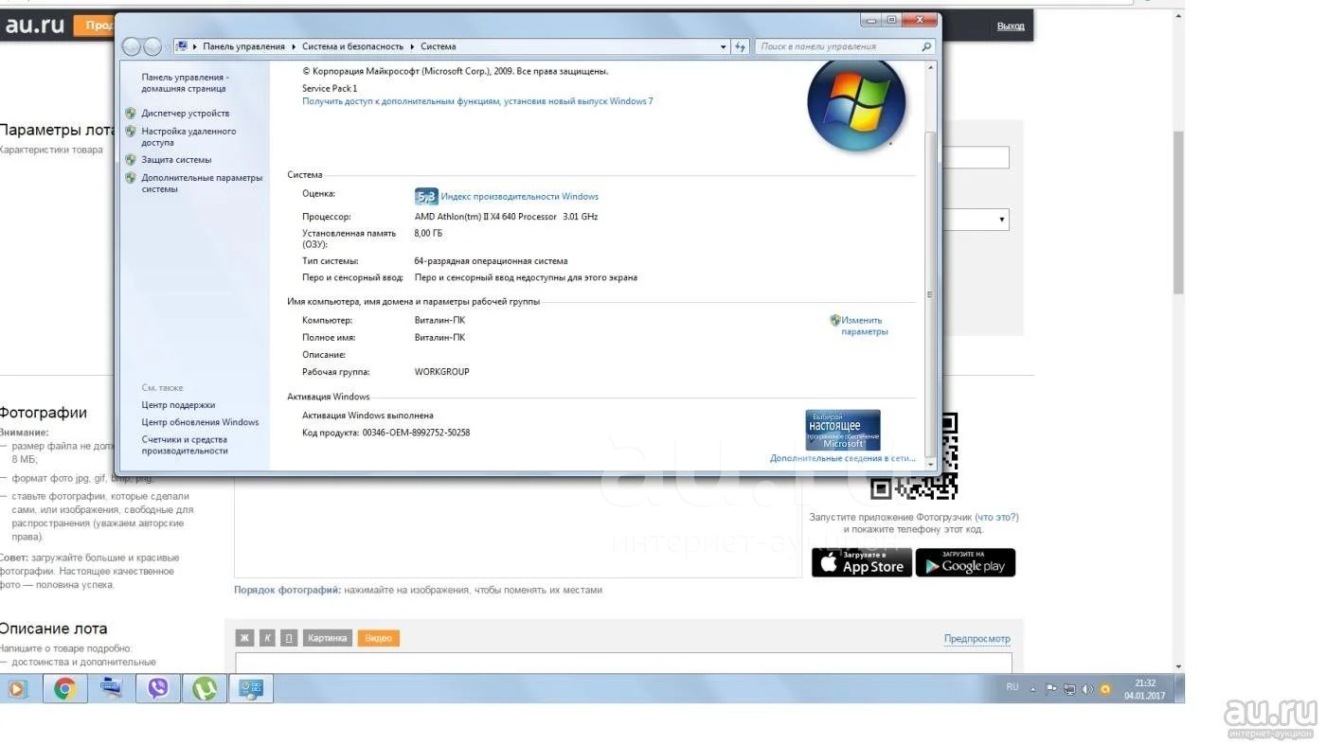
Task: Click the Google Play badge
Action: click(x=965, y=562)
